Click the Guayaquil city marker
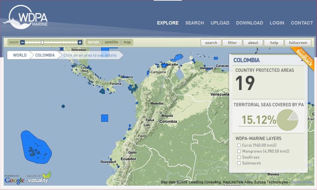Viewport: 317px width, 190px height. (x=117, y=165)
